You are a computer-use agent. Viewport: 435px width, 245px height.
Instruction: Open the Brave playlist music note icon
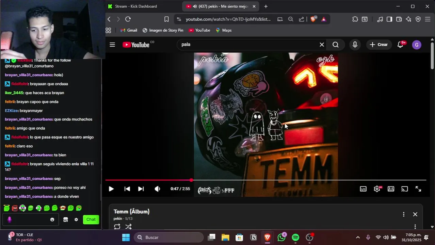380,19
